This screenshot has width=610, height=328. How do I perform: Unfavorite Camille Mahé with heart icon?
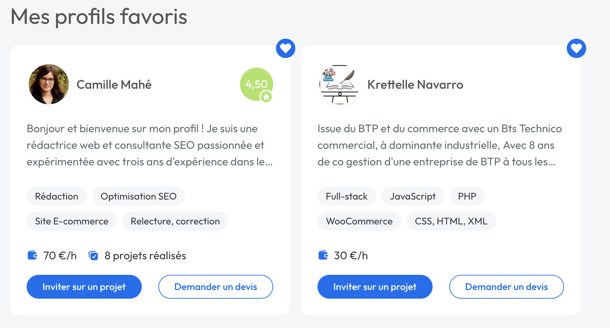pos(285,48)
